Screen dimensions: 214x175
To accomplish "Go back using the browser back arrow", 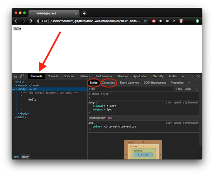I will 16,21.
